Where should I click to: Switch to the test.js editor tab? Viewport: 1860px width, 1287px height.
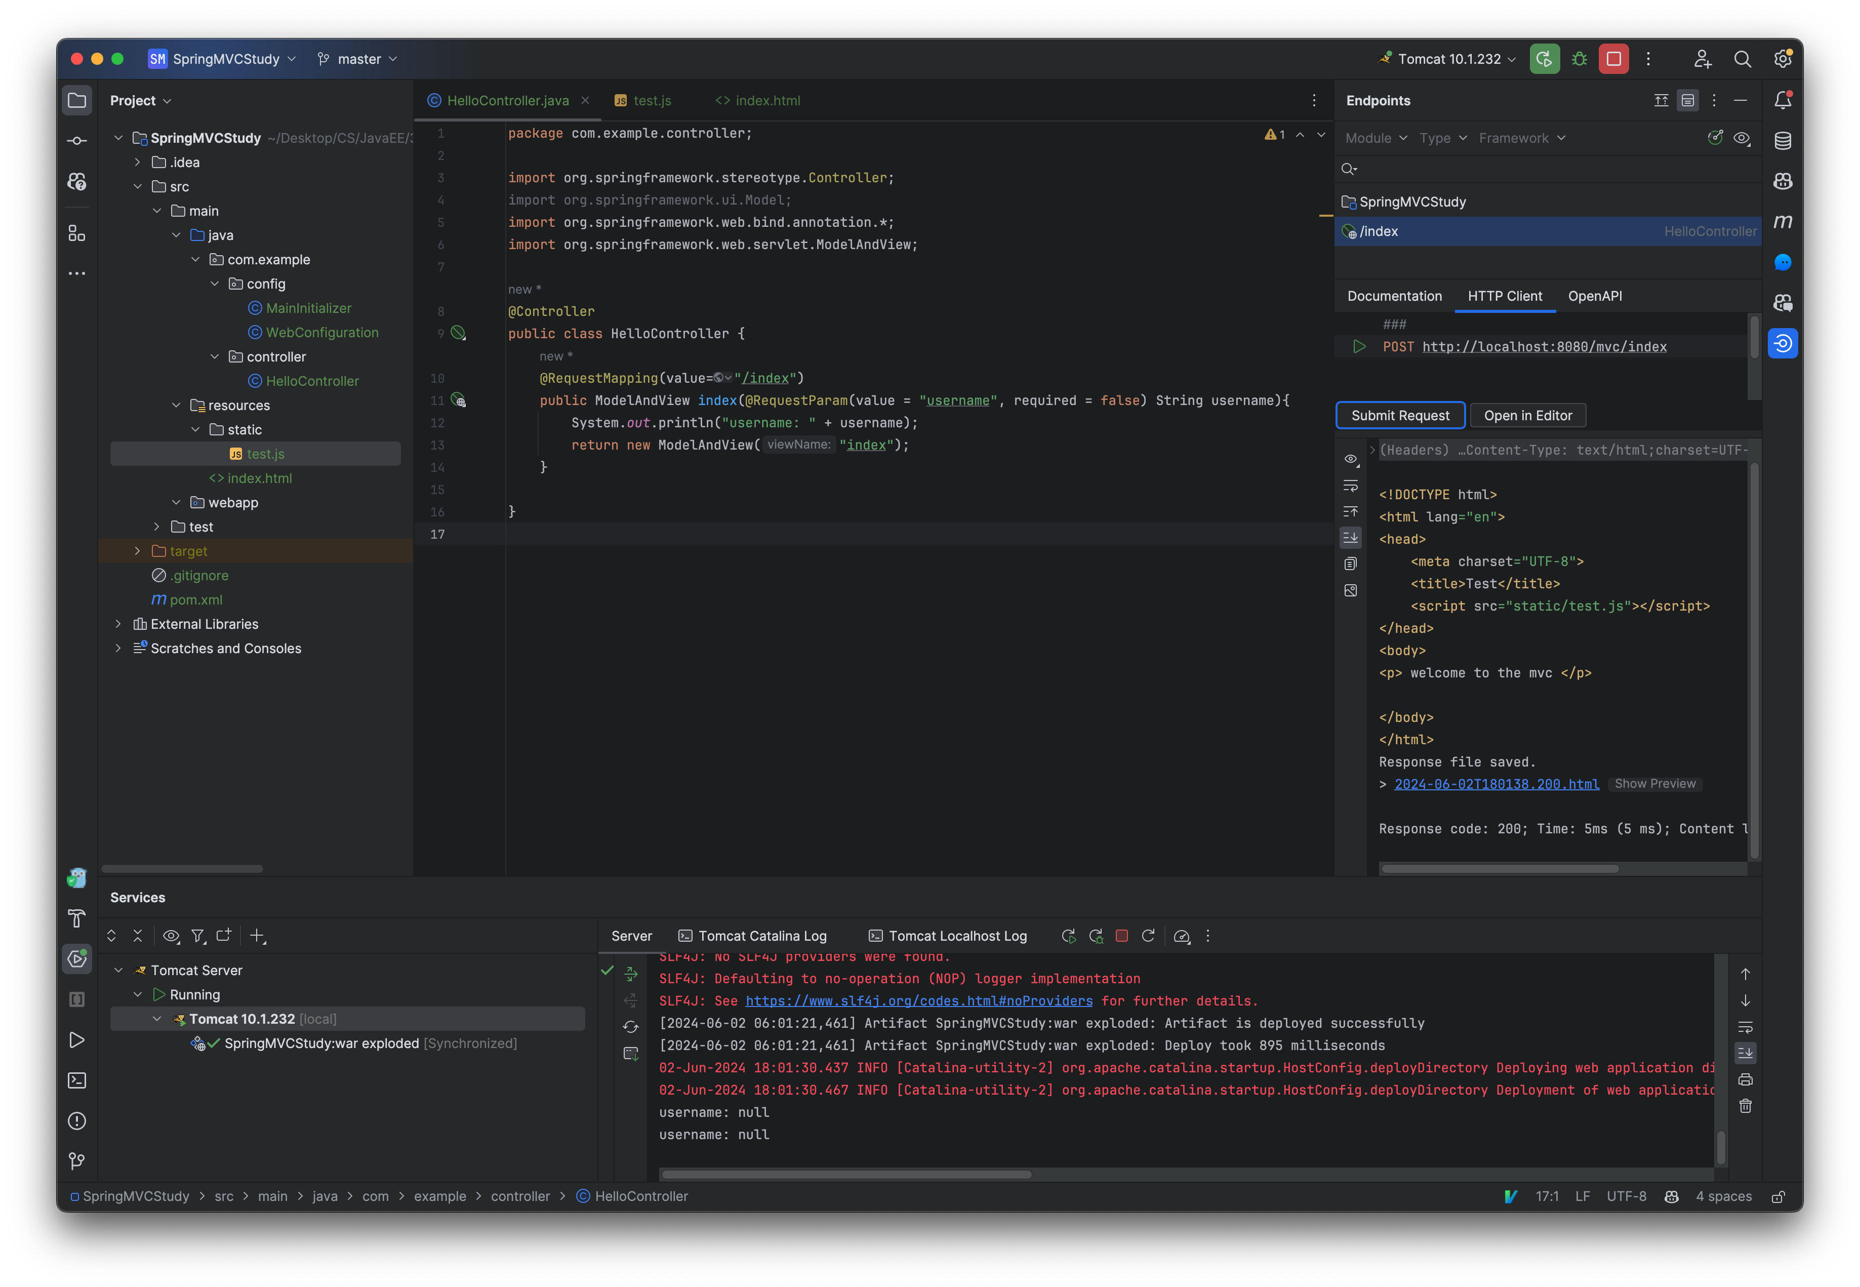642,100
